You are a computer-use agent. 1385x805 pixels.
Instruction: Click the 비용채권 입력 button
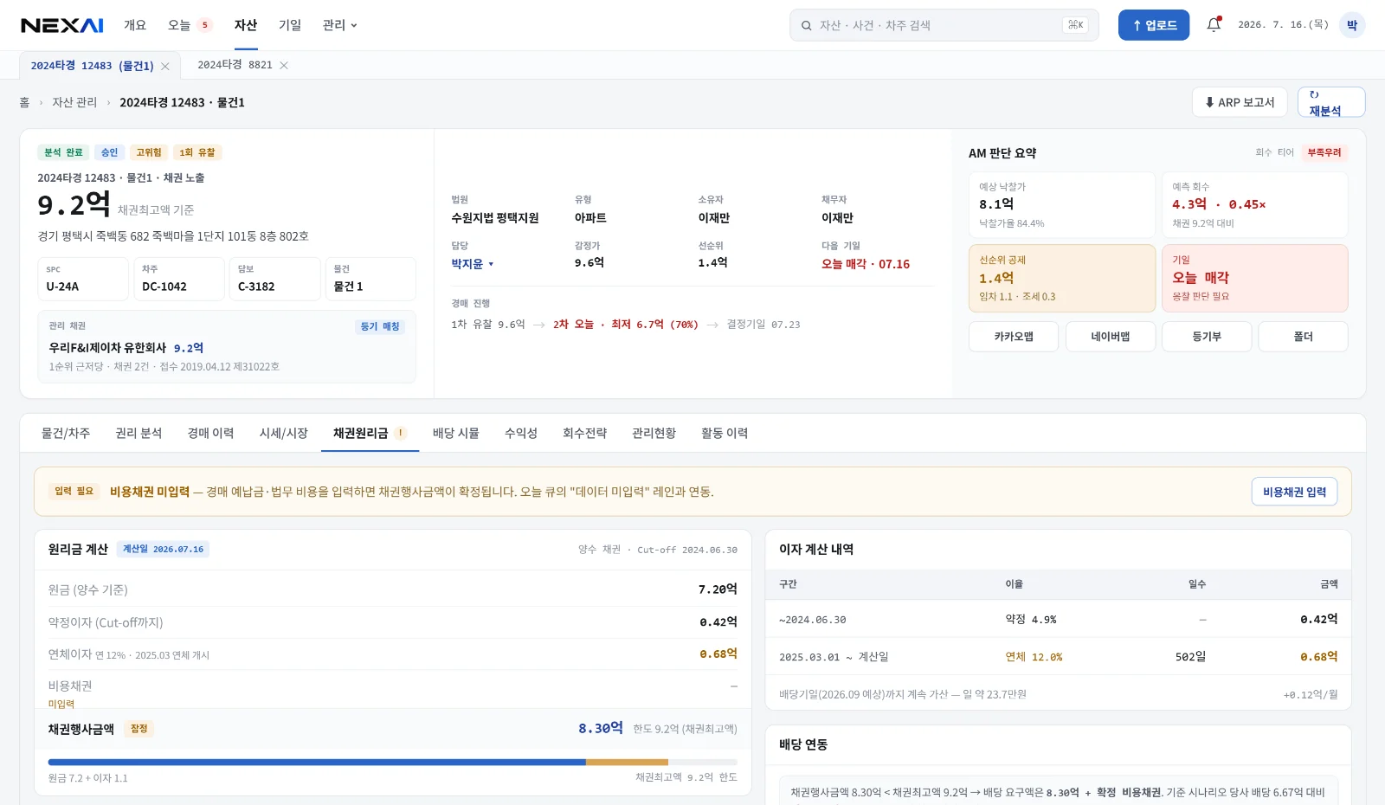coord(1294,492)
